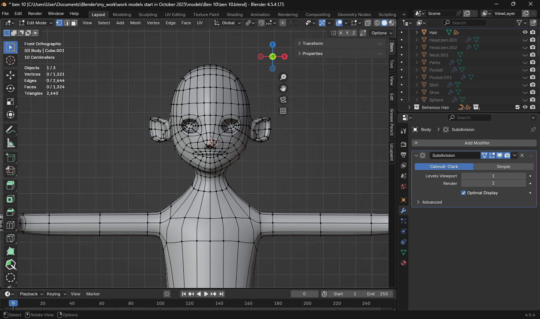Pick the Loop Cut tool

coord(10,225)
